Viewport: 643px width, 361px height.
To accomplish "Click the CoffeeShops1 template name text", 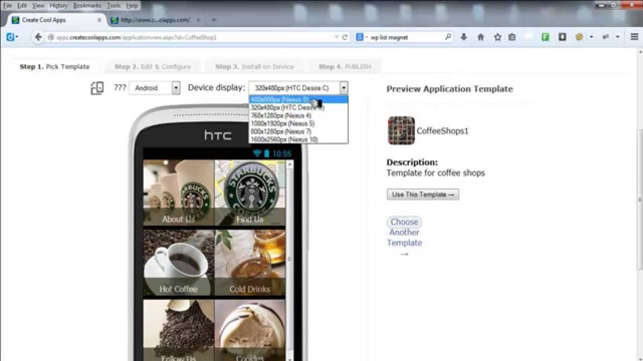I will coord(442,131).
